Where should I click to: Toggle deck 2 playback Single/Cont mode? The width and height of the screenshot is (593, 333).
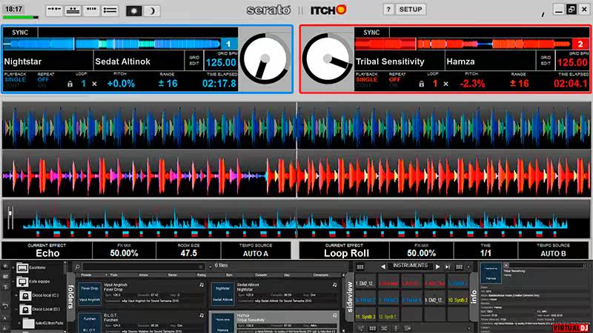[366, 82]
